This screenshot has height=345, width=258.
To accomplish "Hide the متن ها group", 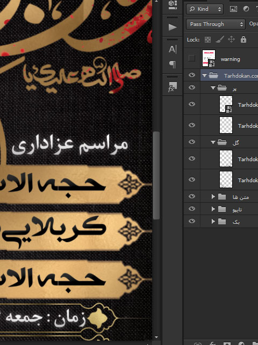I will 191,196.
